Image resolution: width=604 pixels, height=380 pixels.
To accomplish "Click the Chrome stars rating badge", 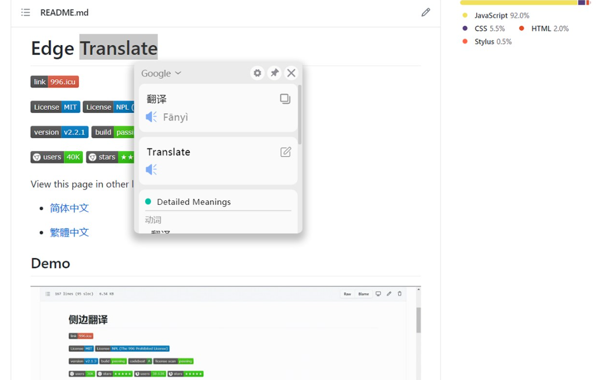I will [110, 157].
